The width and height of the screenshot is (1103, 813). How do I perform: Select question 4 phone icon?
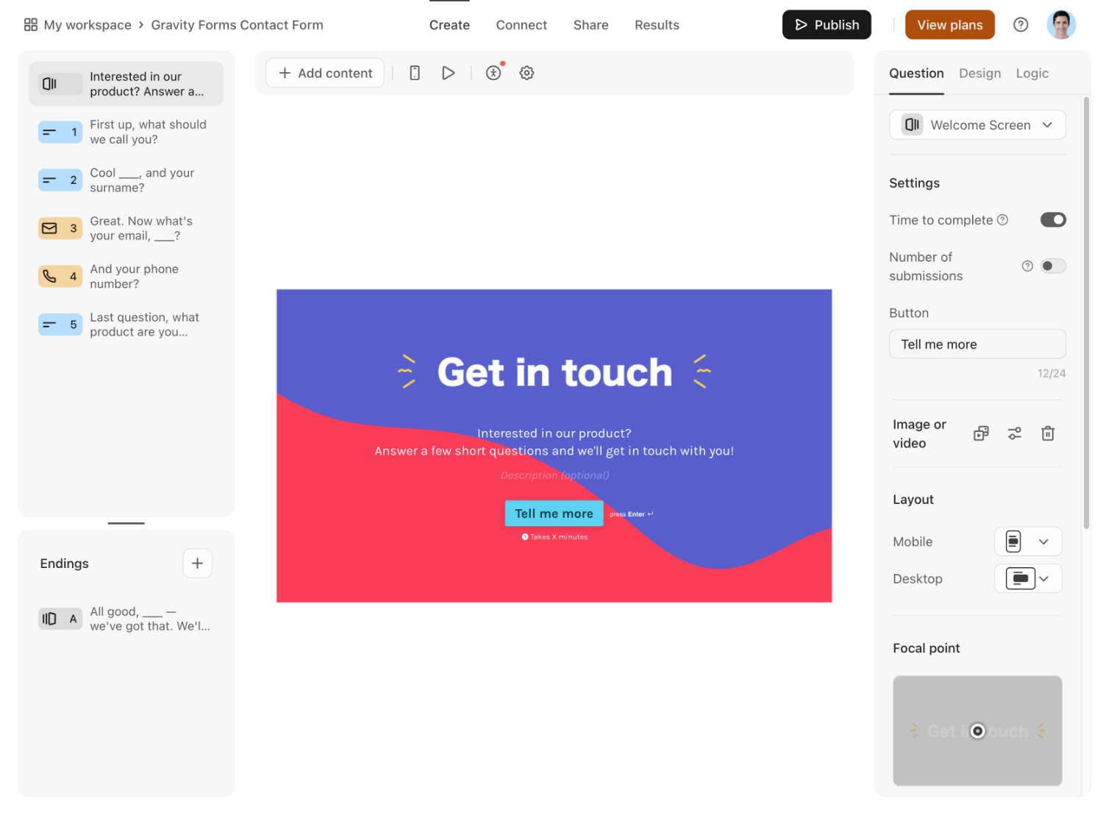(60, 277)
